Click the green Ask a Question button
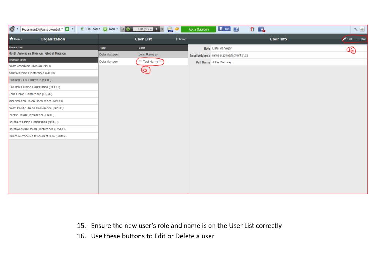 [x=198, y=29]
